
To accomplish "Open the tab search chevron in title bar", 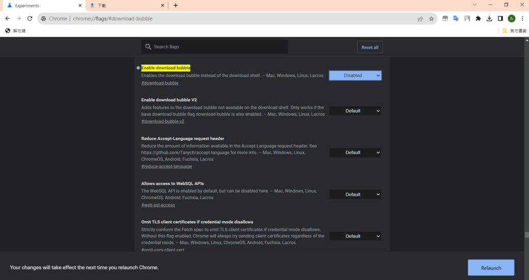I will (475, 5).
